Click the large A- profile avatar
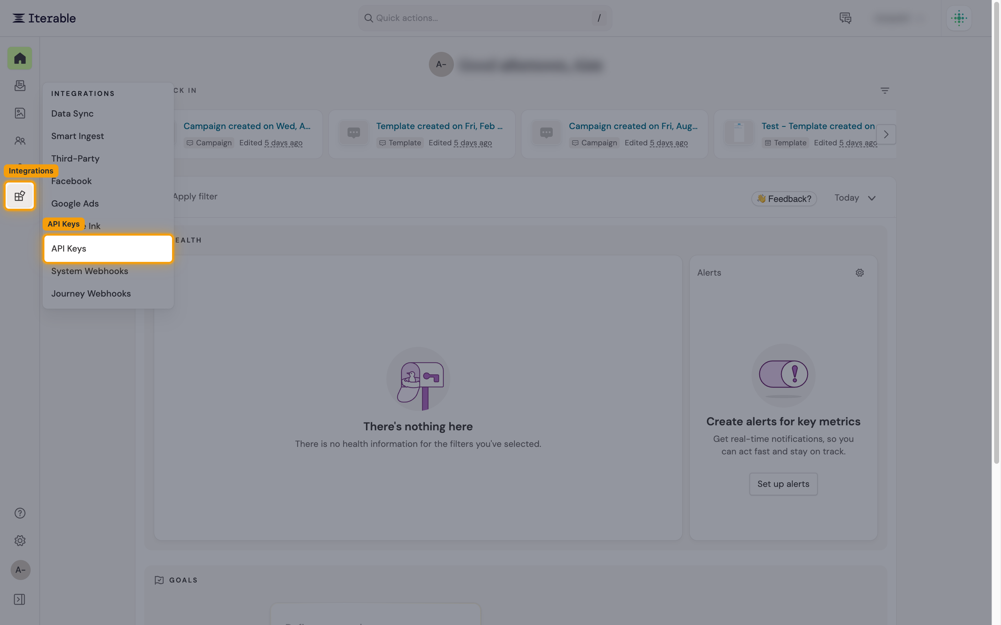 point(441,64)
